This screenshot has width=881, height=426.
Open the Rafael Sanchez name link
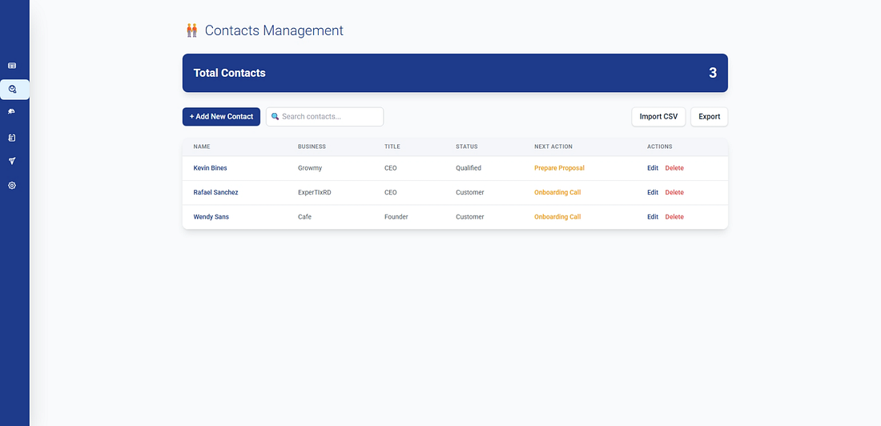[x=215, y=192]
